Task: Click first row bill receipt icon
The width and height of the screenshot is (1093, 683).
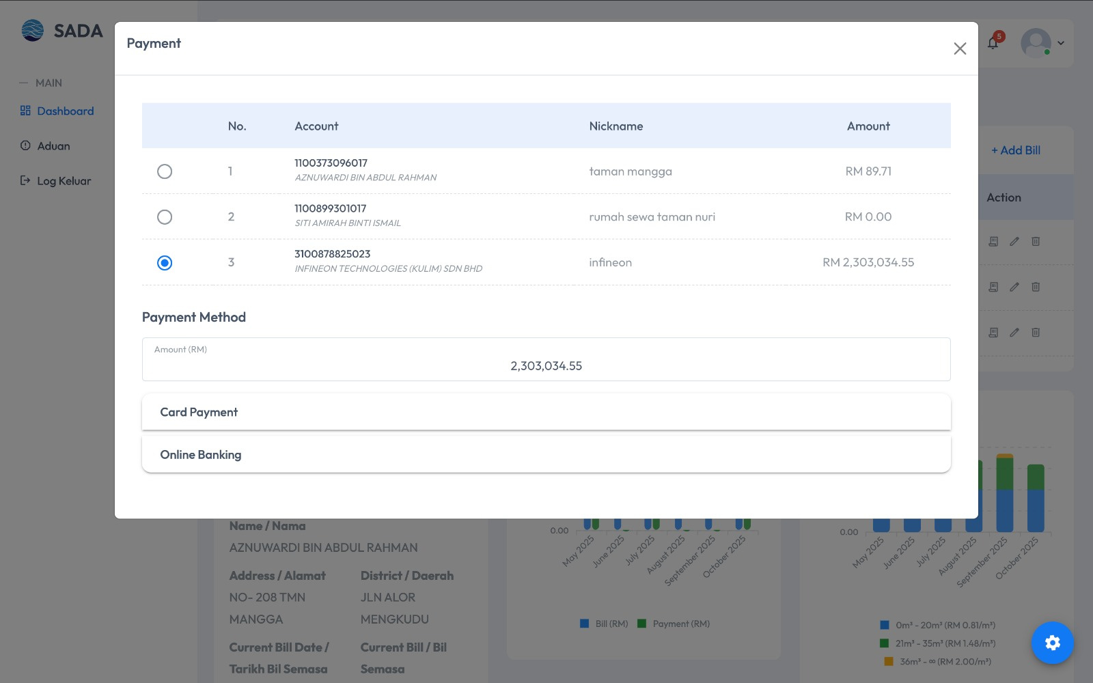Action: (993, 241)
